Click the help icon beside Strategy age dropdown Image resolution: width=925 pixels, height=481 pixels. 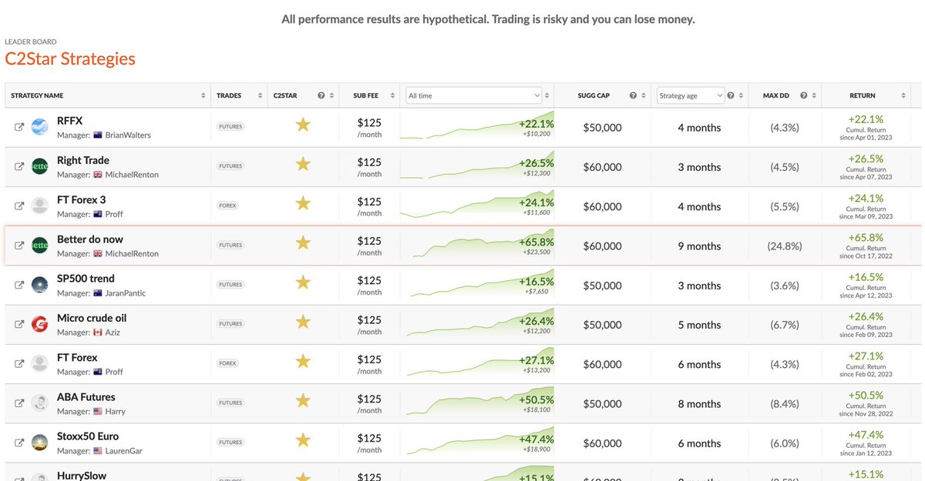pyautogui.click(x=731, y=95)
